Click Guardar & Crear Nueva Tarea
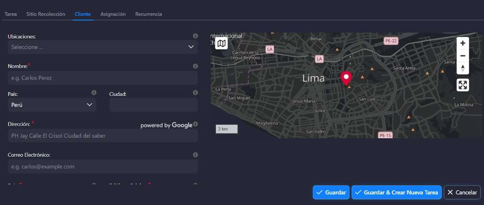The image size is (484, 205). (x=397, y=192)
